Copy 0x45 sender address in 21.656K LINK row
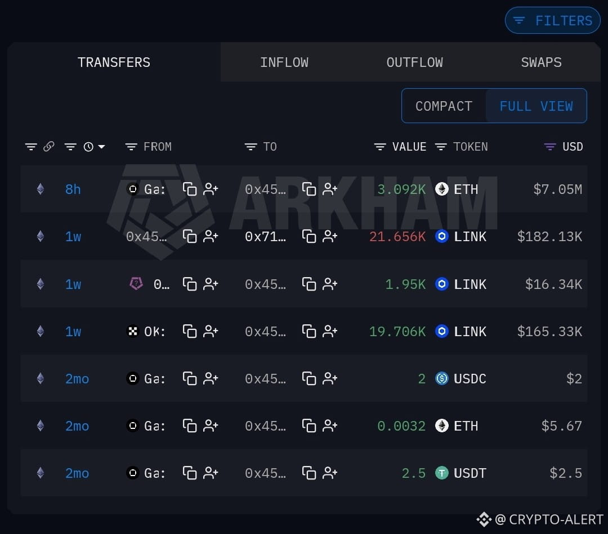 (190, 236)
